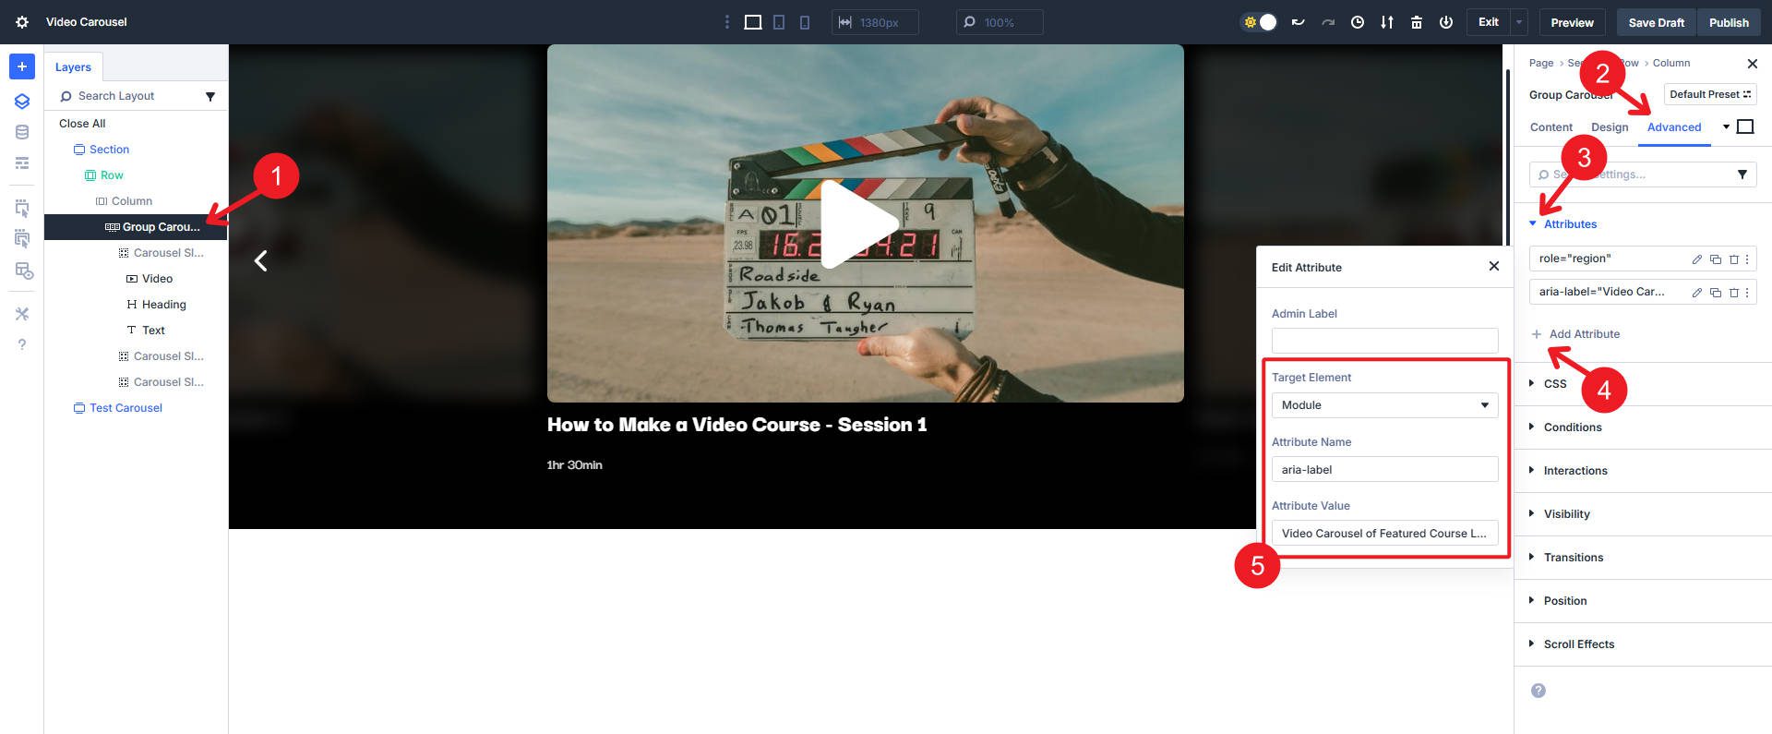Viewport: 1772px width, 734px height.
Task: Click the zoom field showing 100%
Action: (x=1000, y=22)
